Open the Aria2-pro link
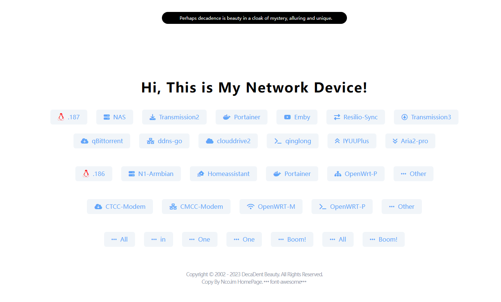This screenshot has height=302, width=501. click(410, 141)
